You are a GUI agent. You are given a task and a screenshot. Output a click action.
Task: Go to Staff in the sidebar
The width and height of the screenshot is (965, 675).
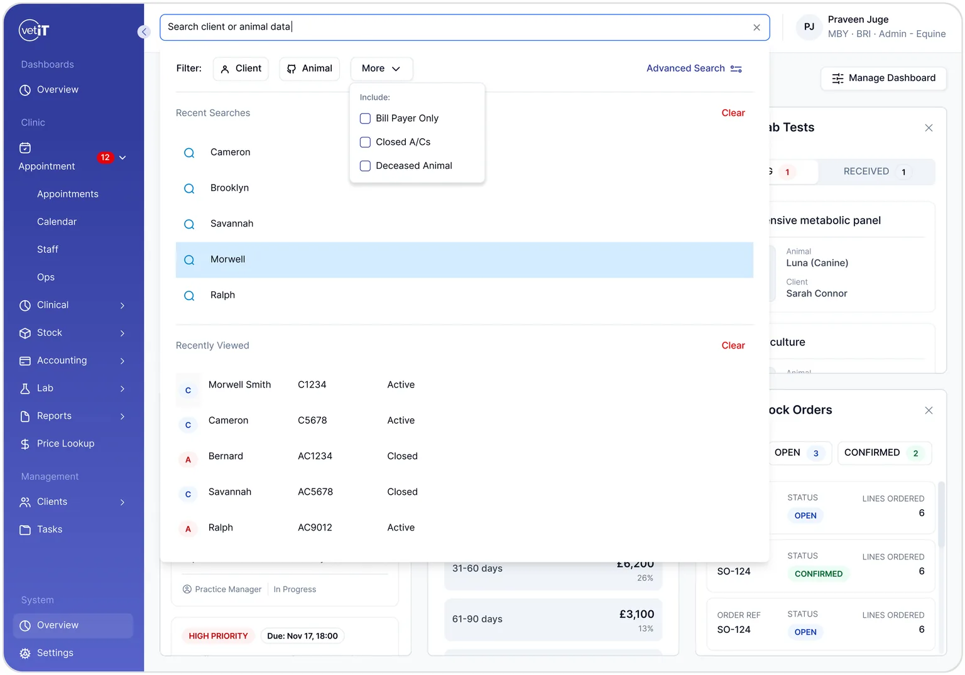tap(48, 249)
